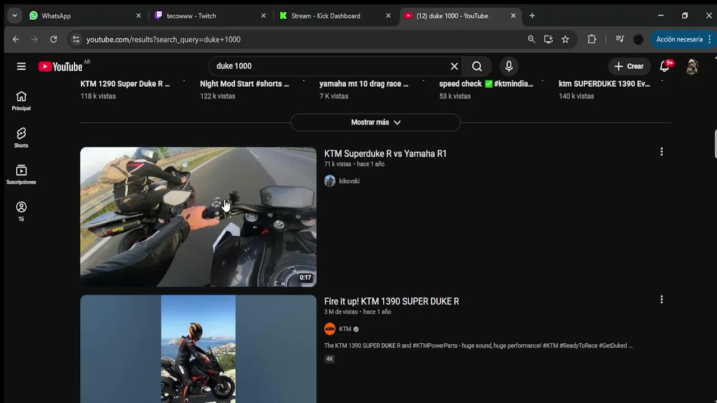Image resolution: width=717 pixels, height=403 pixels.
Task: Click the Crear button
Action: (629, 66)
